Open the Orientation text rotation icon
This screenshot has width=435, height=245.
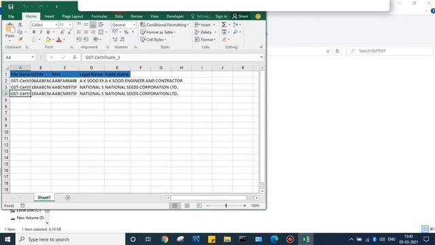pos(96,39)
